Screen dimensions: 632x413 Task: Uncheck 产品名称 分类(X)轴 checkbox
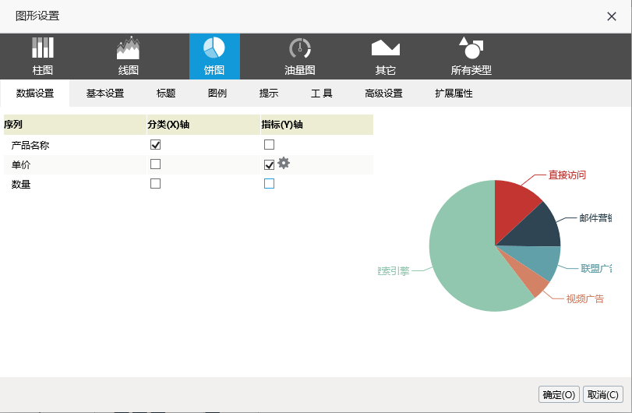[x=155, y=145]
